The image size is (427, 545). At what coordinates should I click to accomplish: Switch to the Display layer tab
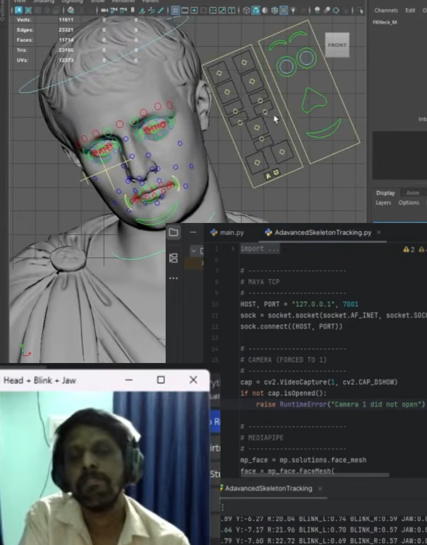coord(385,193)
